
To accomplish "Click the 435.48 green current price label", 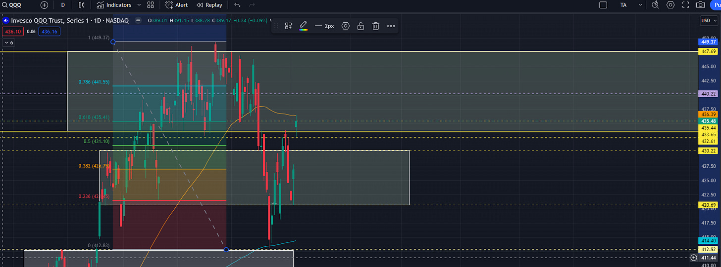I will click(708, 121).
